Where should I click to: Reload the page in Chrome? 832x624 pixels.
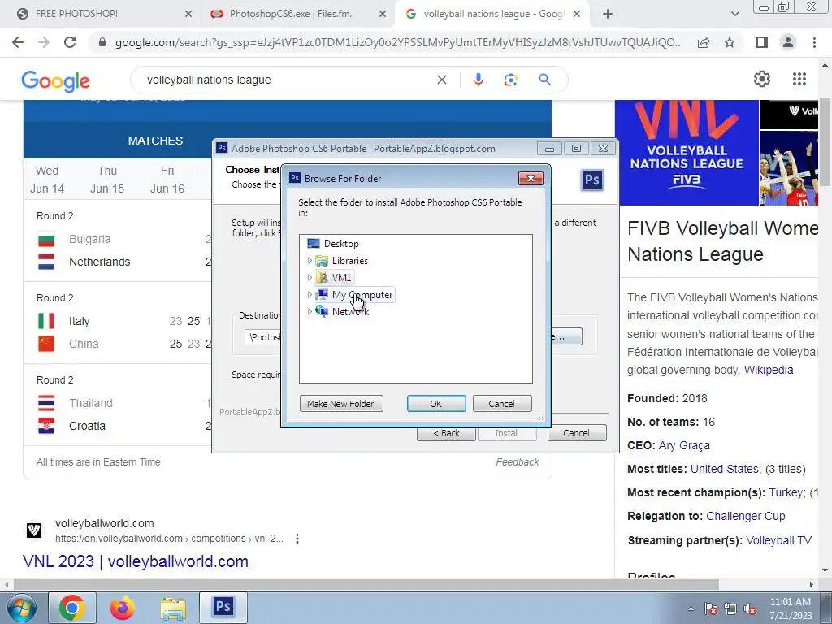[x=70, y=42]
